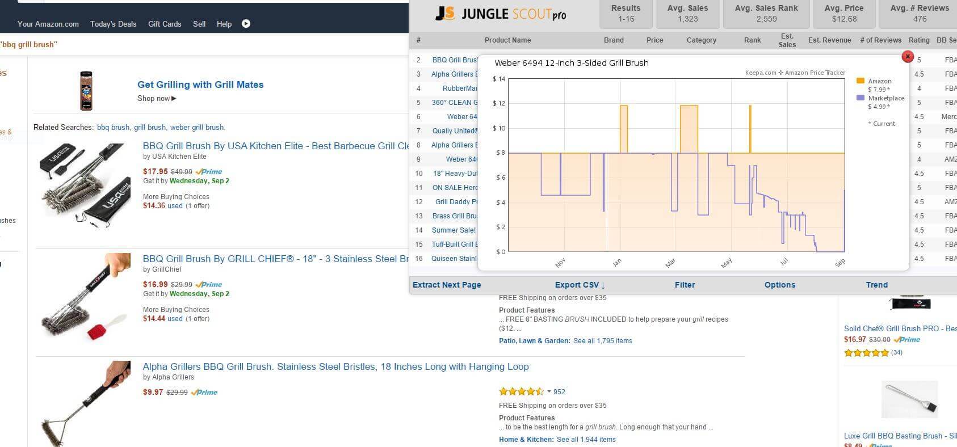Open row 16 Quiseen Stainless product link
This screenshot has width=957, height=447.
(x=455, y=258)
